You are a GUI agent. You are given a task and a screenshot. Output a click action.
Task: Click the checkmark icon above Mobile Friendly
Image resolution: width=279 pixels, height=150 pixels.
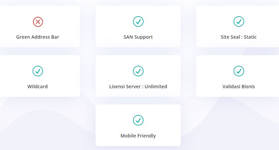138,120
